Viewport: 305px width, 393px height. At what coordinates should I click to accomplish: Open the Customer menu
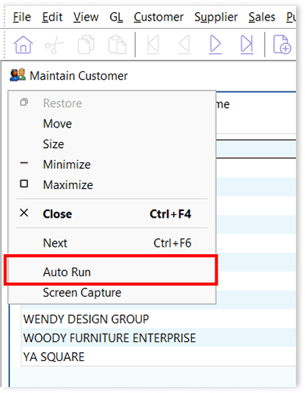point(159,17)
